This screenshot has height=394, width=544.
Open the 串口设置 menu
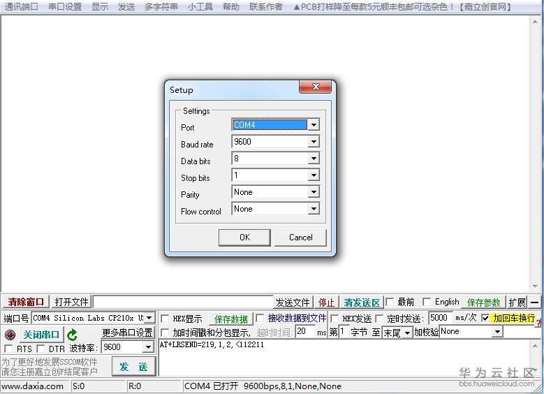click(x=65, y=6)
